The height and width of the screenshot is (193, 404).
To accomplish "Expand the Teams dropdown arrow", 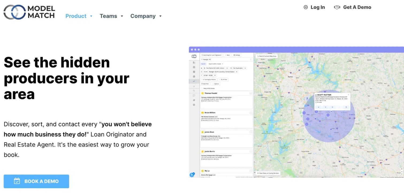I will [x=122, y=16].
